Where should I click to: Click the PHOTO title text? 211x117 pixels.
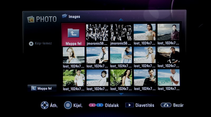pyautogui.click(x=46, y=19)
